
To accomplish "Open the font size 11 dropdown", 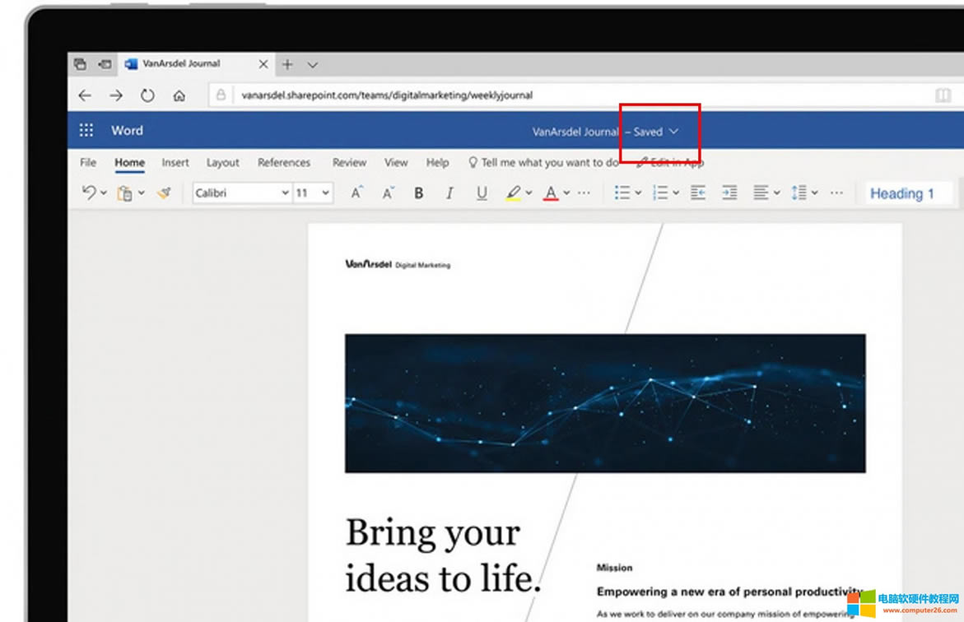I will pos(313,193).
